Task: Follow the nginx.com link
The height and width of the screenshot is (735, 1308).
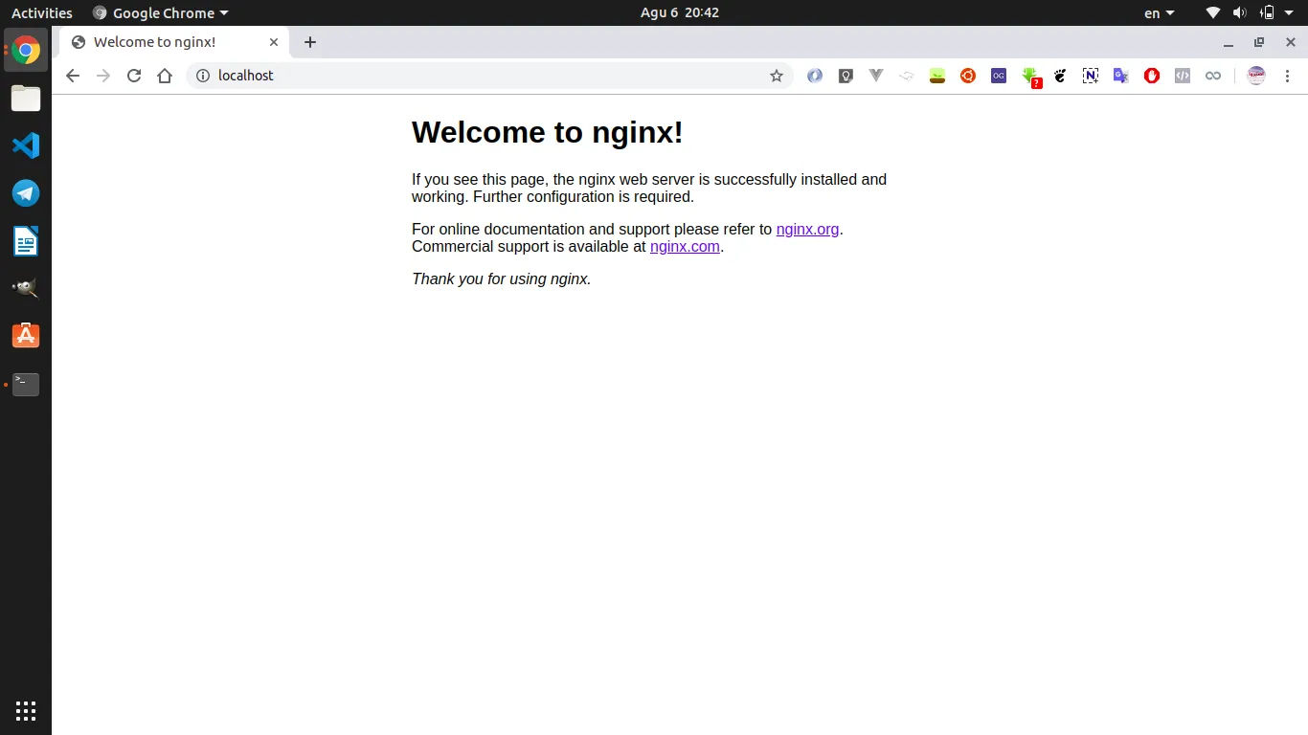Action: coord(685,246)
